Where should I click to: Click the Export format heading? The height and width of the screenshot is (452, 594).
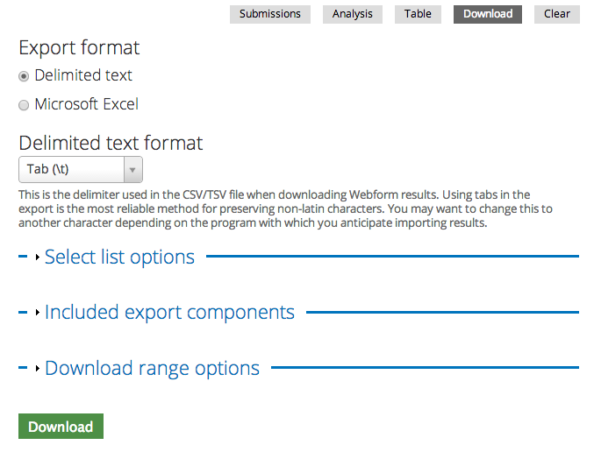click(x=79, y=48)
